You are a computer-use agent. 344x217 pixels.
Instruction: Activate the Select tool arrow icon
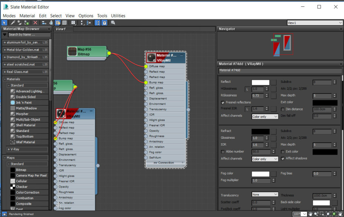click(4, 23)
